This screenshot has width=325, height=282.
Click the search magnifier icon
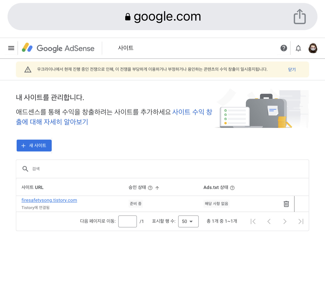(x=25, y=169)
